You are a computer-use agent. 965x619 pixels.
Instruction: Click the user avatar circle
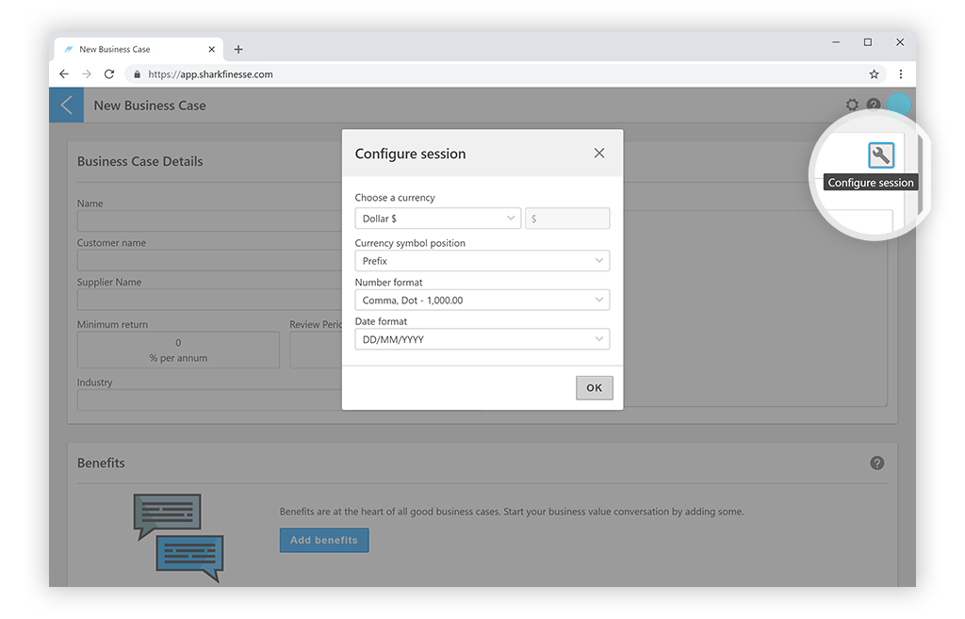pos(898,105)
